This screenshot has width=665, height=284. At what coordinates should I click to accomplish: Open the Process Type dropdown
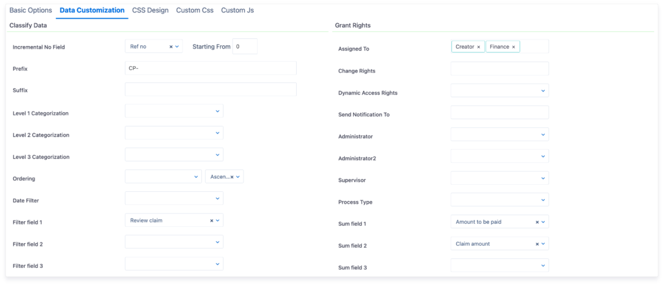(499, 200)
